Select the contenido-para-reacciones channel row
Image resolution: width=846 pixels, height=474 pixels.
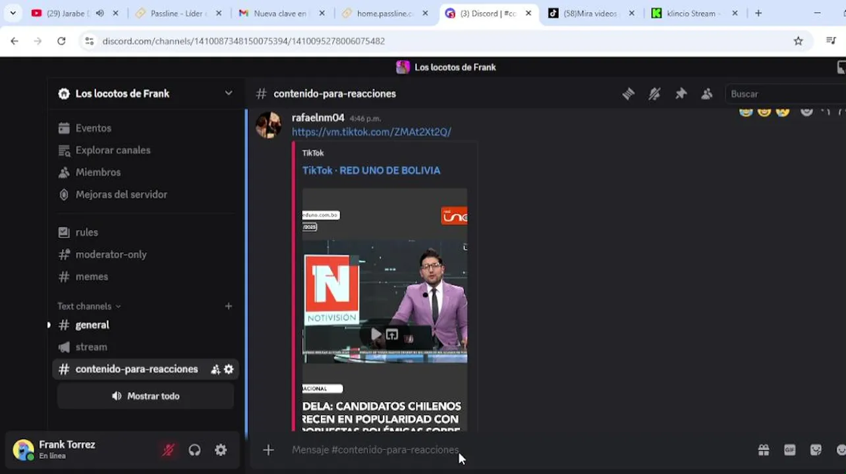tap(145, 369)
